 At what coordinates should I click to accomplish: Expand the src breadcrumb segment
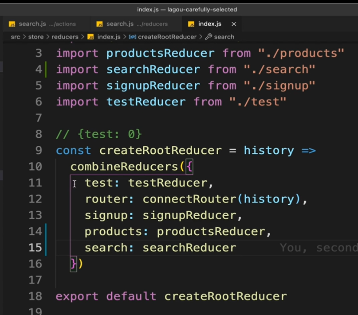16,37
